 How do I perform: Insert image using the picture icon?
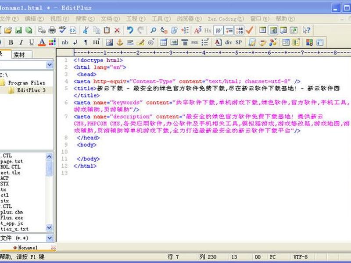click(109, 42)
